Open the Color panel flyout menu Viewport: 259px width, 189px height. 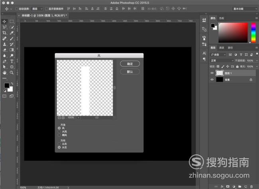coord(257,18)
